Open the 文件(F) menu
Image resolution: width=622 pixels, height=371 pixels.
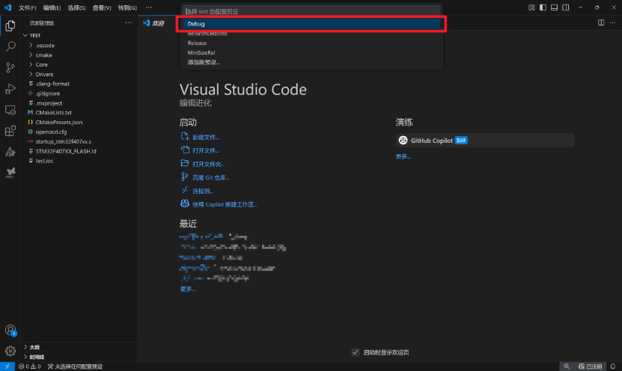[28, 7]
